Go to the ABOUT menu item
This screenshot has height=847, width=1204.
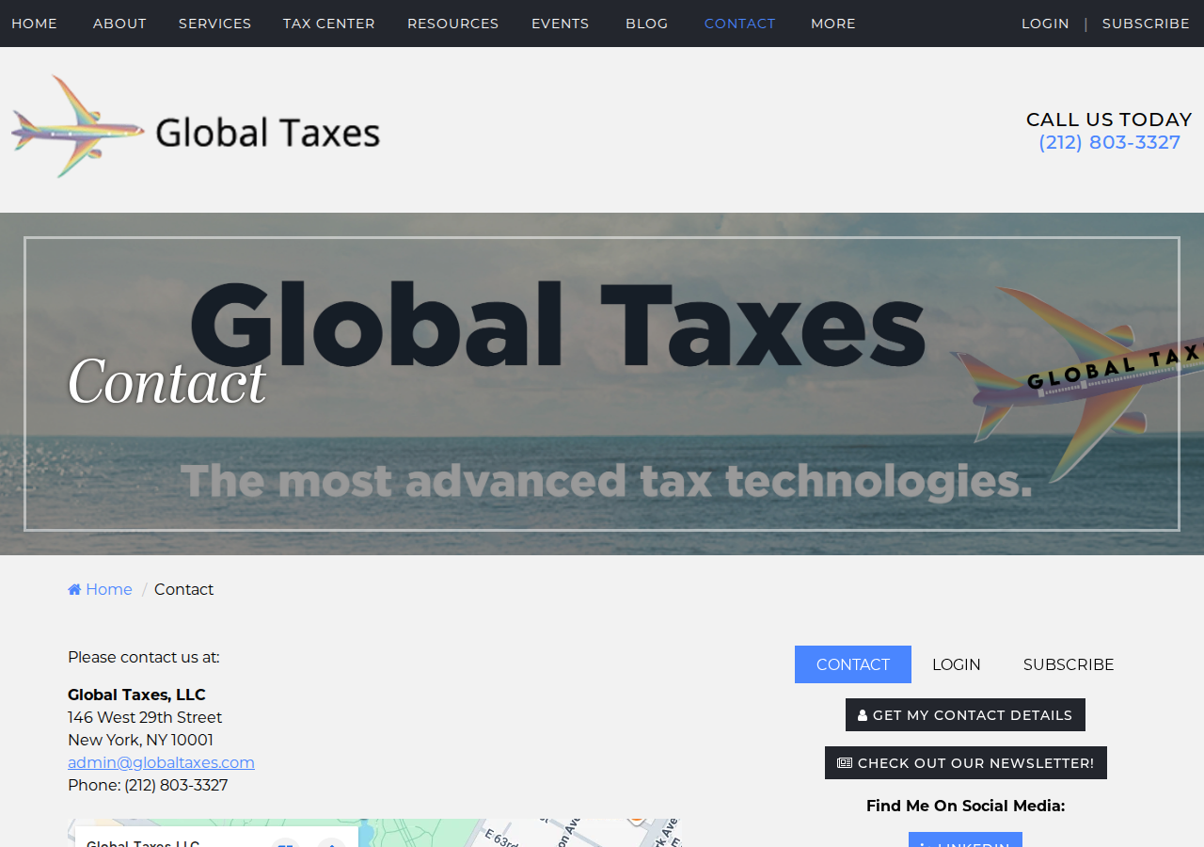click(x=119, y=24)
